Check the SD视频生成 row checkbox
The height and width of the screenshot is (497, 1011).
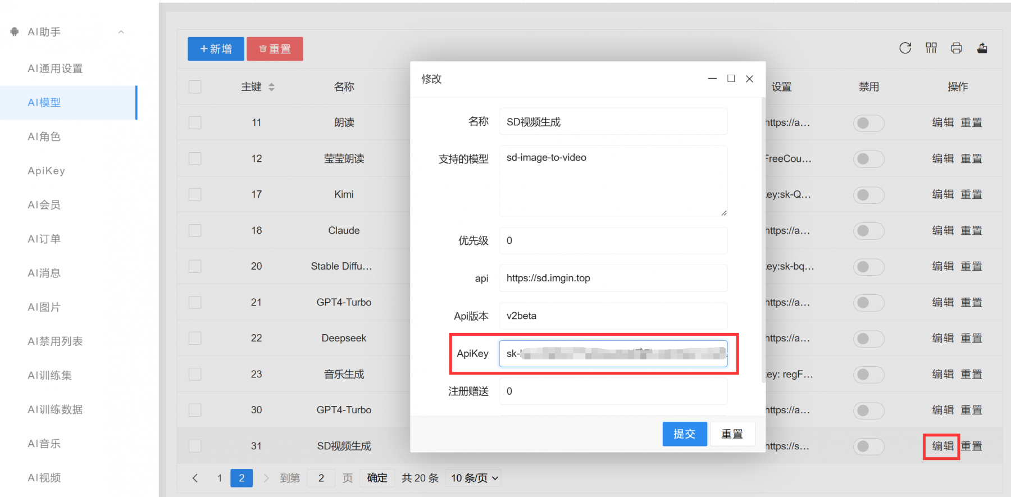pos(195,446)
